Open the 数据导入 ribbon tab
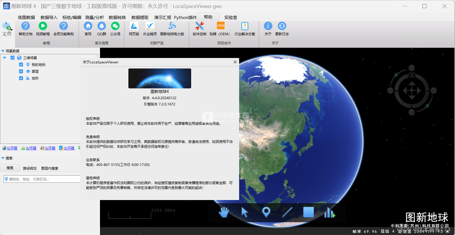This screenshot has height=235, width=455. [49, 17]
